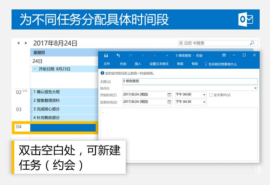
Task: Go to previous day arrow in calendar
Action: point(18,43)
